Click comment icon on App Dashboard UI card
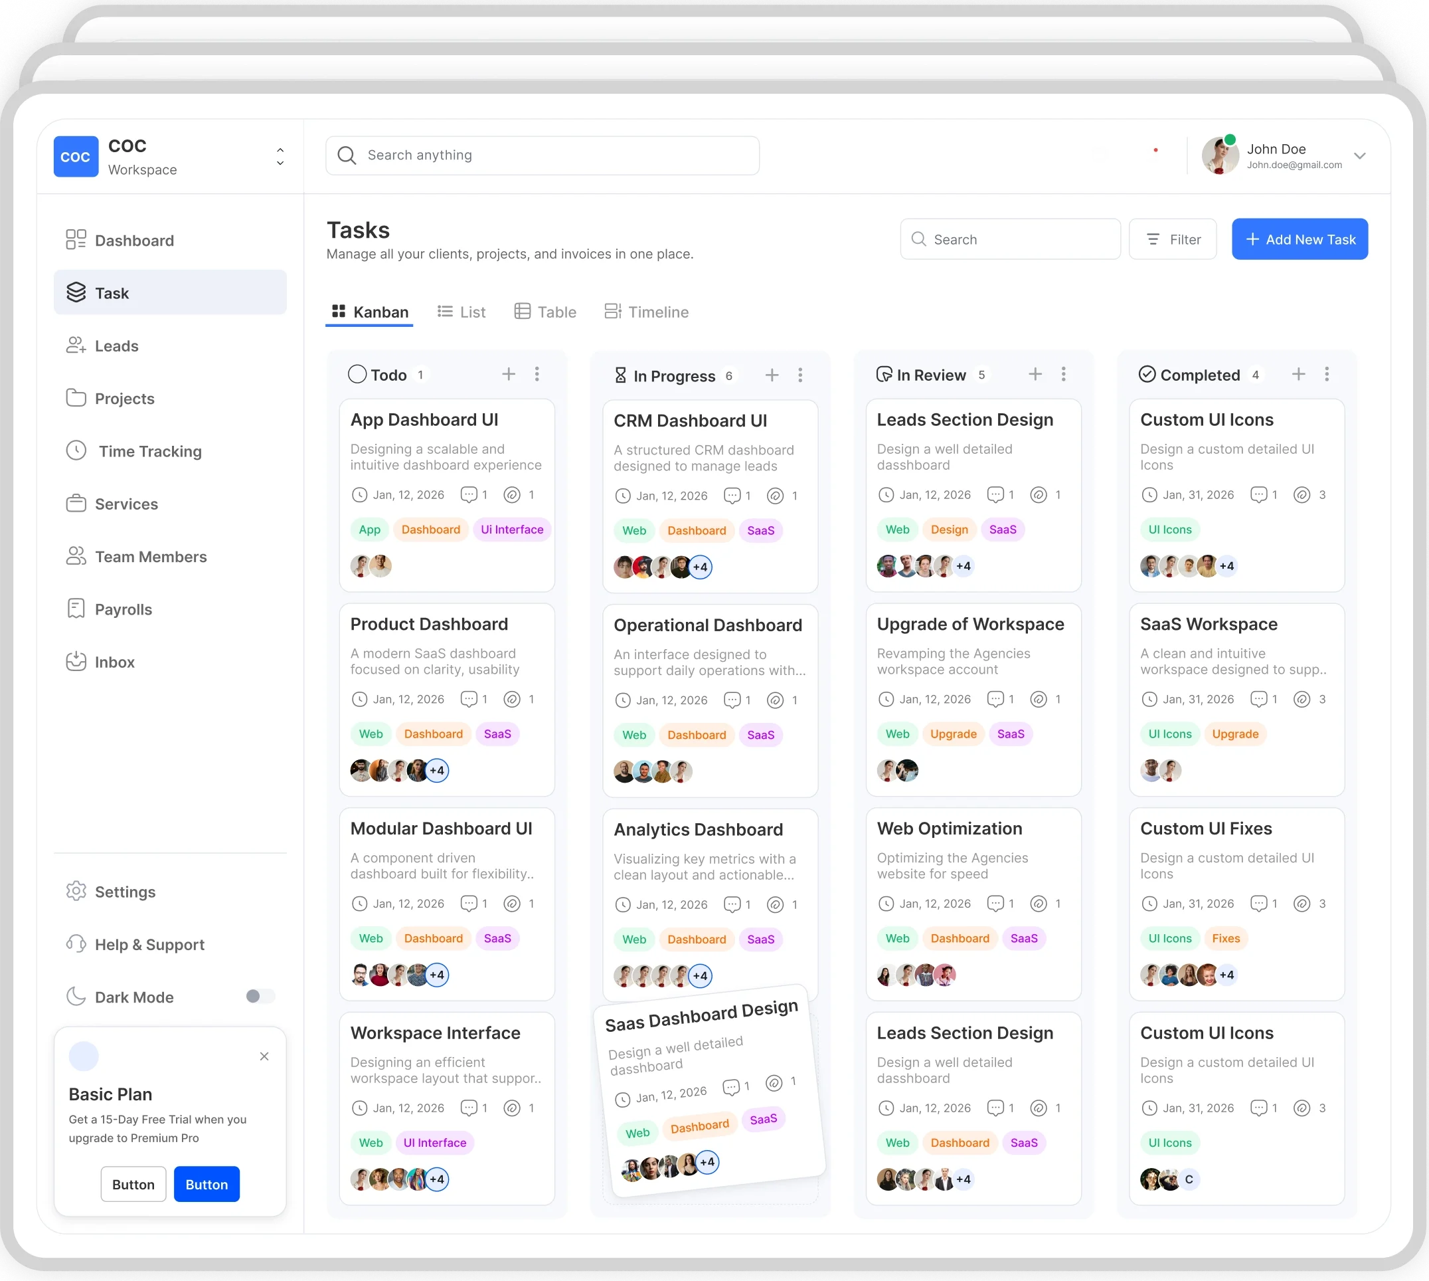This screenshot has height=1281, width=1429. click(468, 495)
